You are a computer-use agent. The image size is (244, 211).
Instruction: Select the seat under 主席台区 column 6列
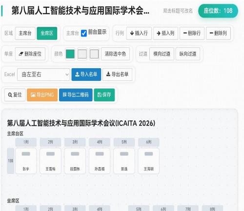tap(149, 161)
